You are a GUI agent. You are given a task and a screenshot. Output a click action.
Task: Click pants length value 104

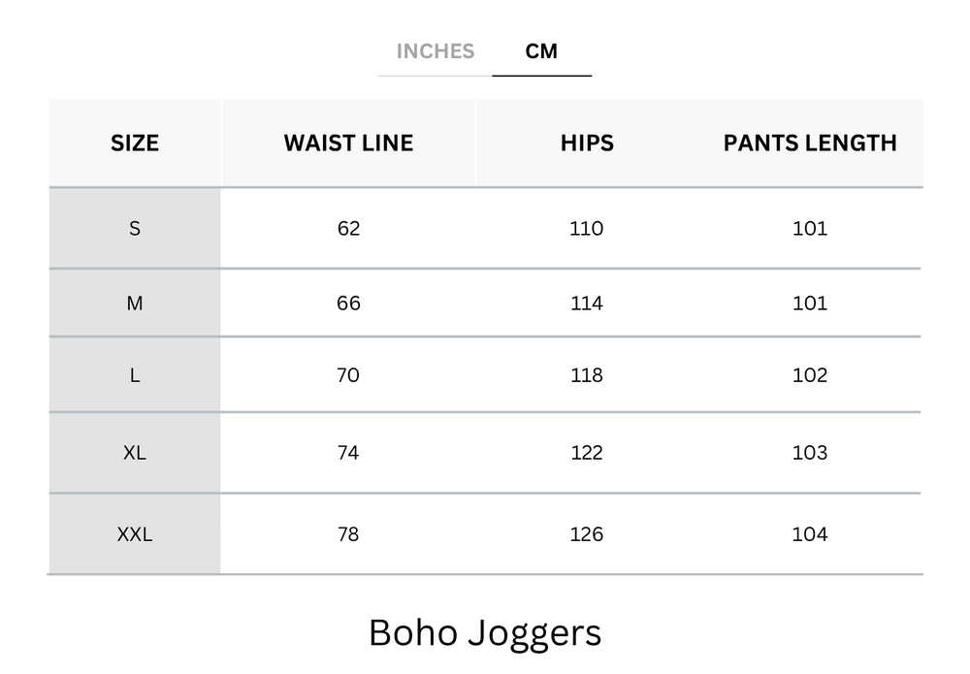click(x=810, y=534)
